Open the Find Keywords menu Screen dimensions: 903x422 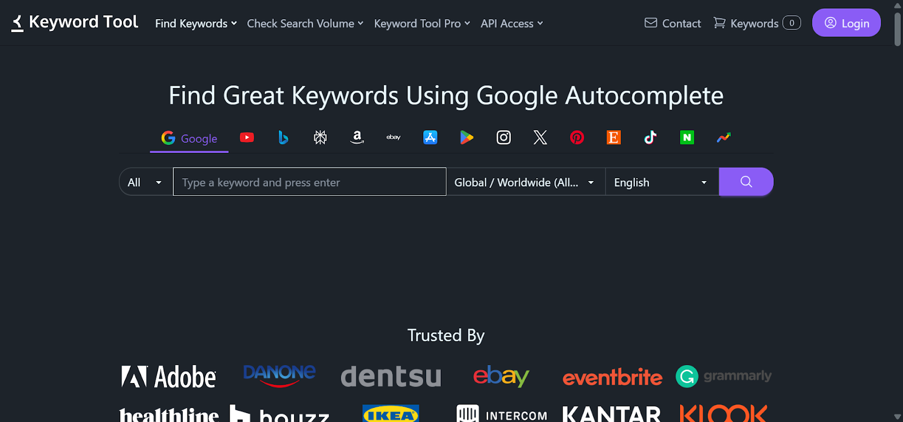[x=196, y=24]
